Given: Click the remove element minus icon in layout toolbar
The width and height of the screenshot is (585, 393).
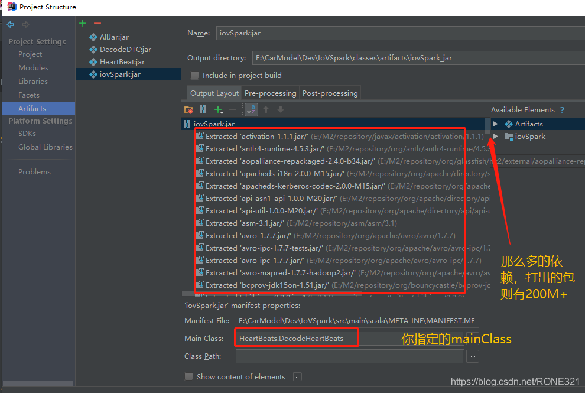Looking at the screenshot, I should tap(233, 109).
